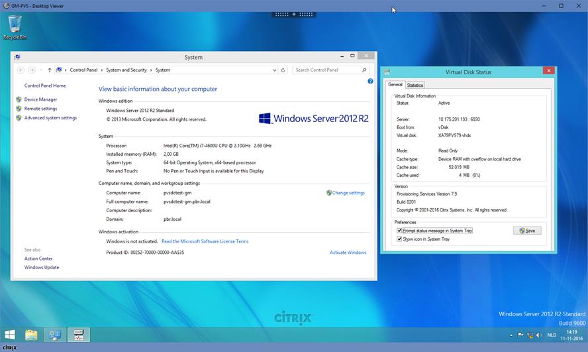Open the Recycle Bin desktop icon

[15, 27]
